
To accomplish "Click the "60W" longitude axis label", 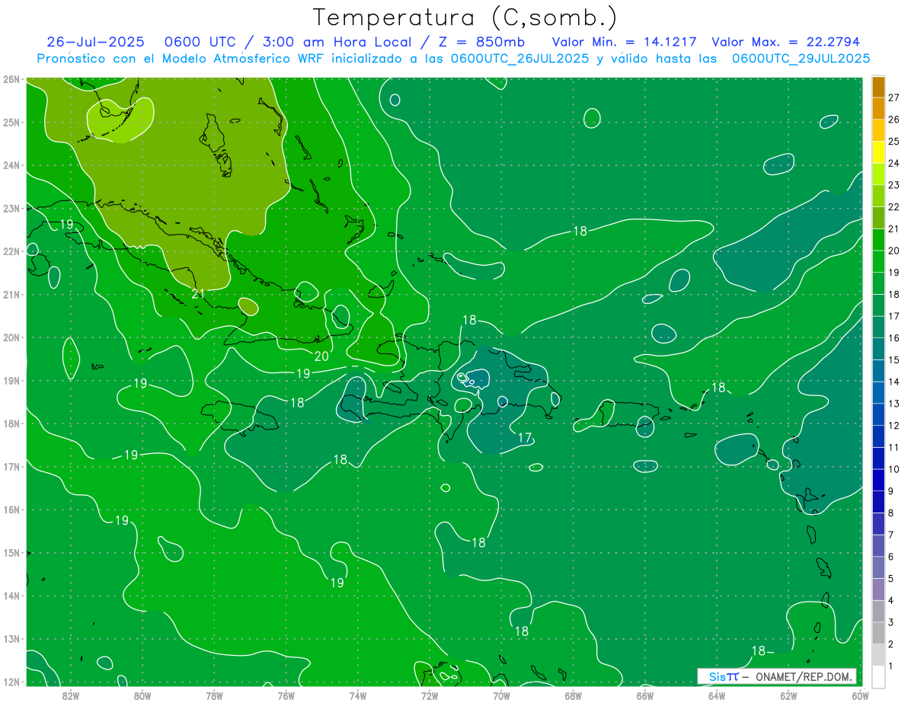I will (x=860, y=695).
